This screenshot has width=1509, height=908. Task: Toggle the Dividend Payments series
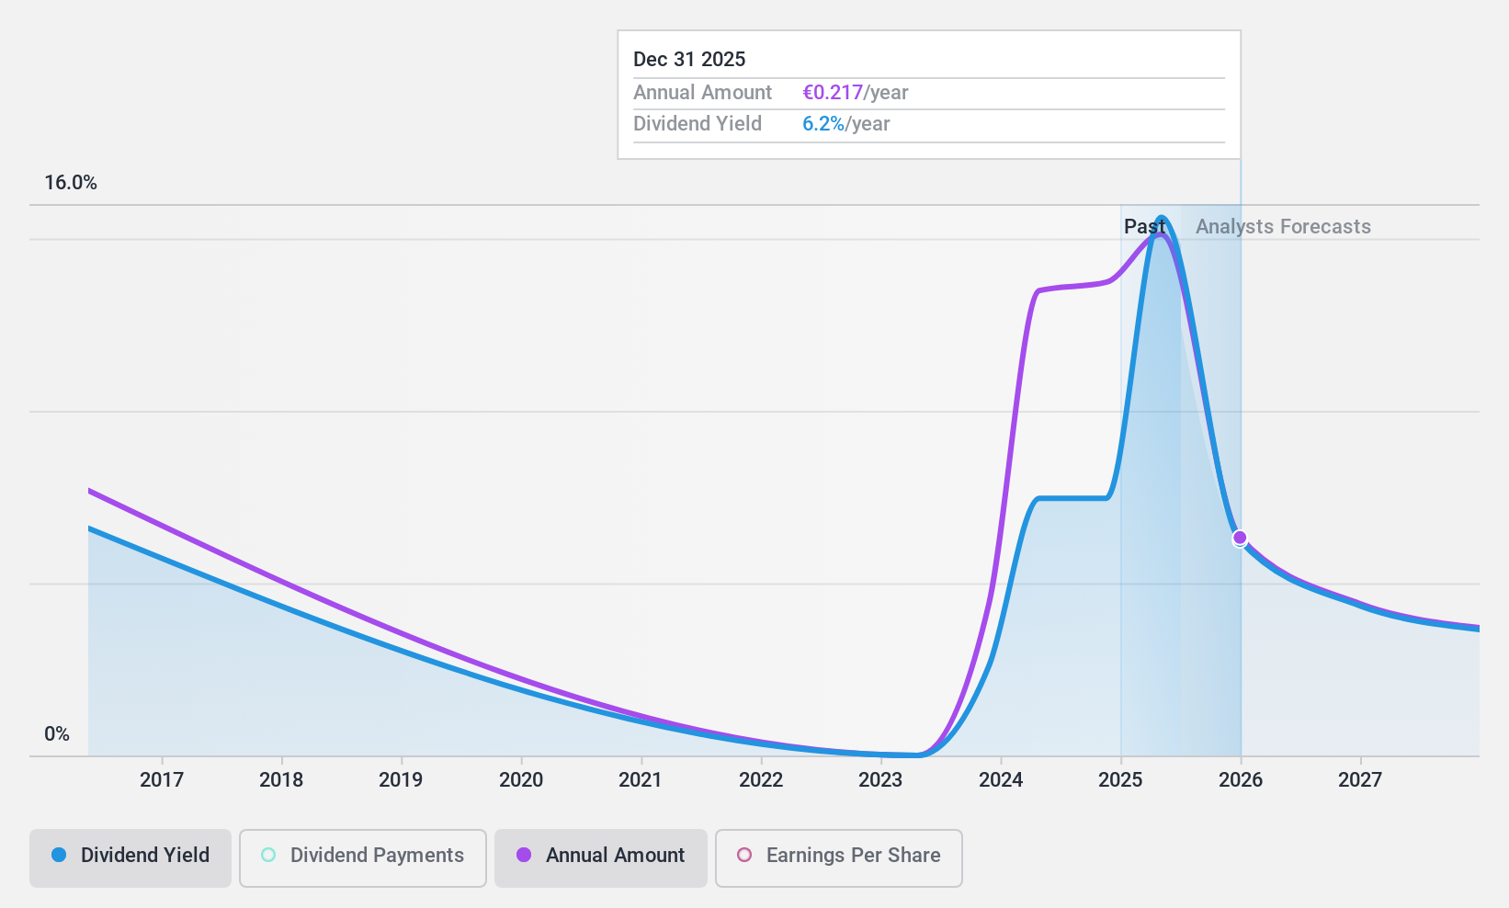[363, 858]
